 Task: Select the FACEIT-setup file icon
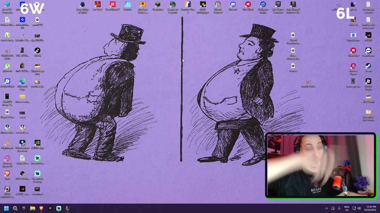(x=22, y=191)
